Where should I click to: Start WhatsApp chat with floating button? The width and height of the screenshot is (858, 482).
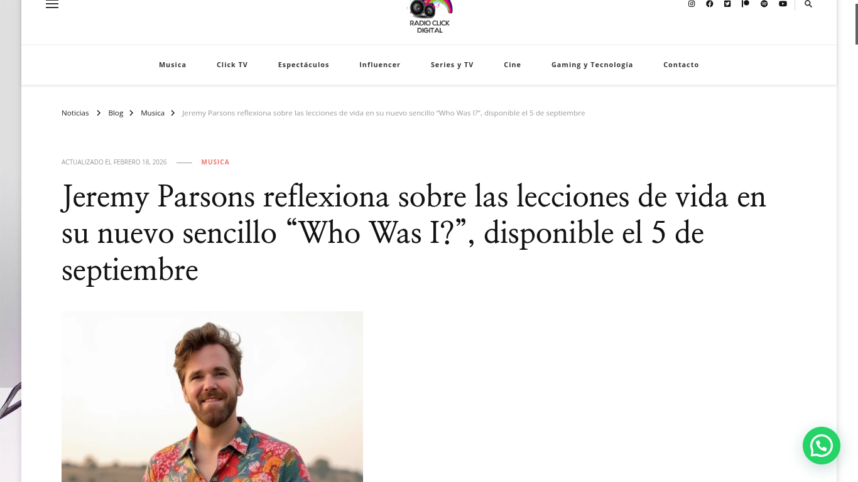coord(822,446)
